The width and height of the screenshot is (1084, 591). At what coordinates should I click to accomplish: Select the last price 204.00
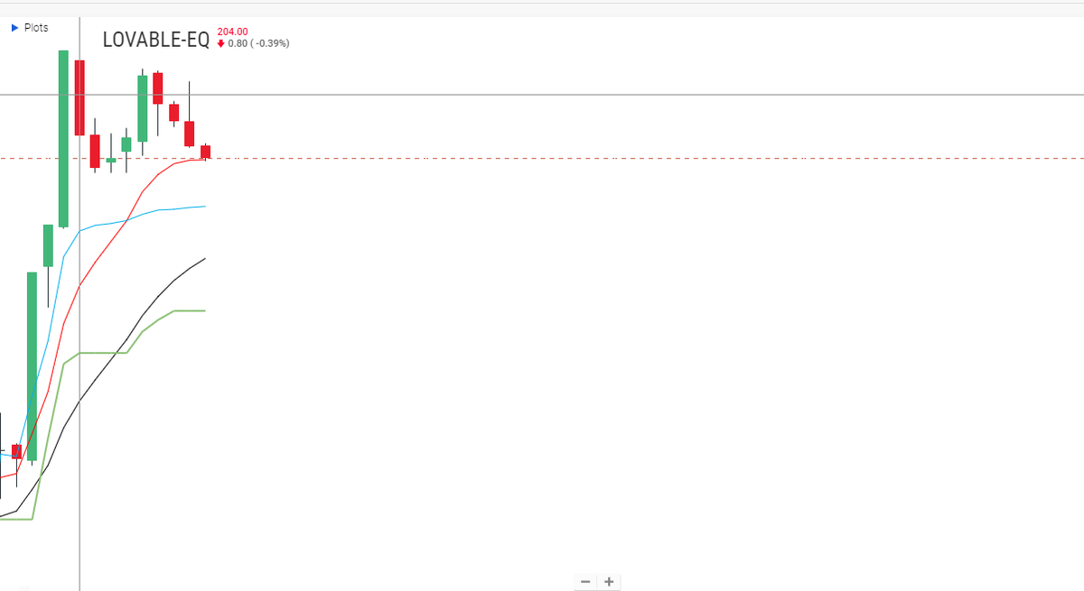click(x=233, y=32)
